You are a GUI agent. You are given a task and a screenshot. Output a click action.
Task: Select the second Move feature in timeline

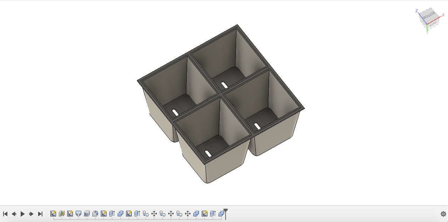171,214
